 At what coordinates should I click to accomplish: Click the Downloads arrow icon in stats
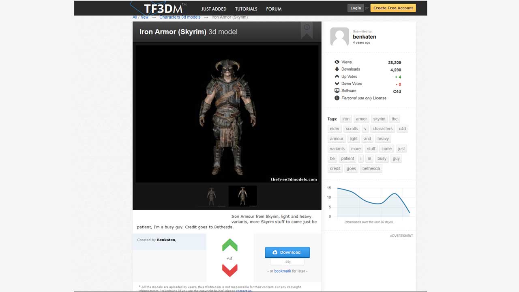click(337, 69)
